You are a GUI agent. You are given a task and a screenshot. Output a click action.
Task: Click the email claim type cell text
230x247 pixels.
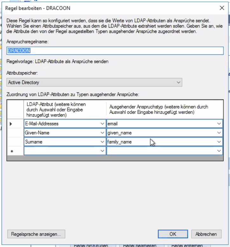[x=112, y=124]
